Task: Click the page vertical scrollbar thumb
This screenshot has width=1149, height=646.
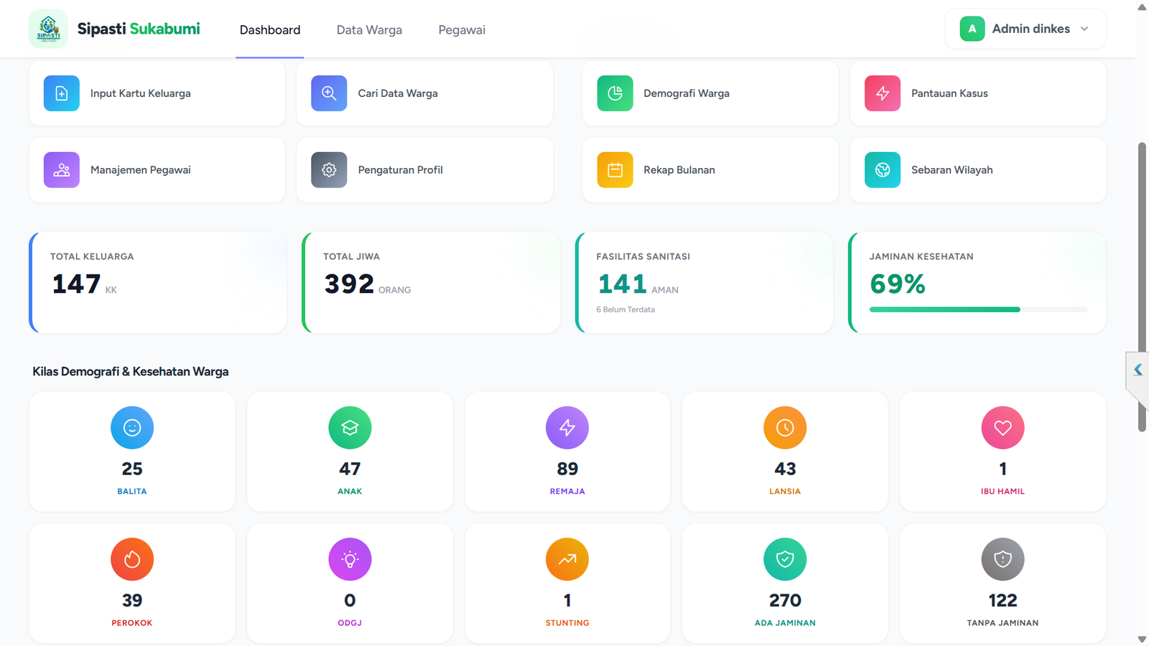Action: (x=1142, y=287)
